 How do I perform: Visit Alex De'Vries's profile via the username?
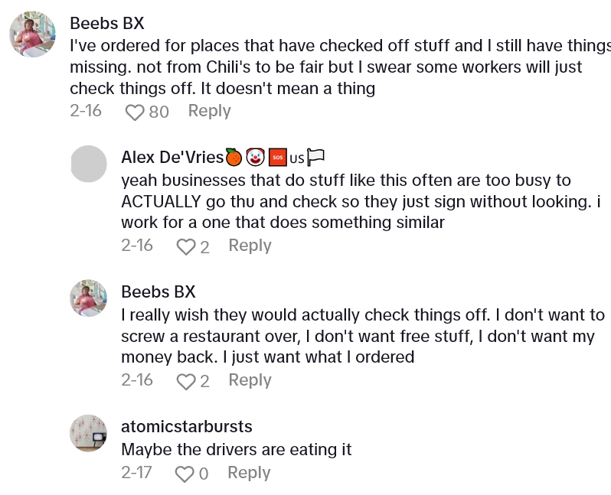(x=172, y=158)
